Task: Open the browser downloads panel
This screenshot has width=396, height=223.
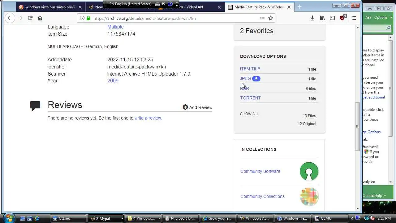Action: [x=312, y=18]
